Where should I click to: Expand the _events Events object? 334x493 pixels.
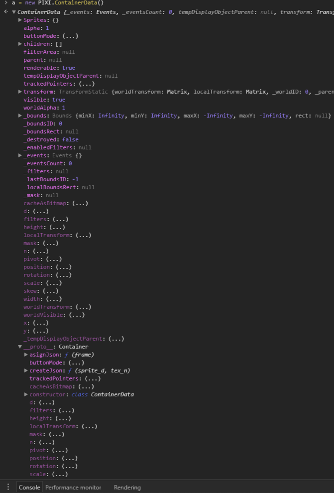[20, 155]
